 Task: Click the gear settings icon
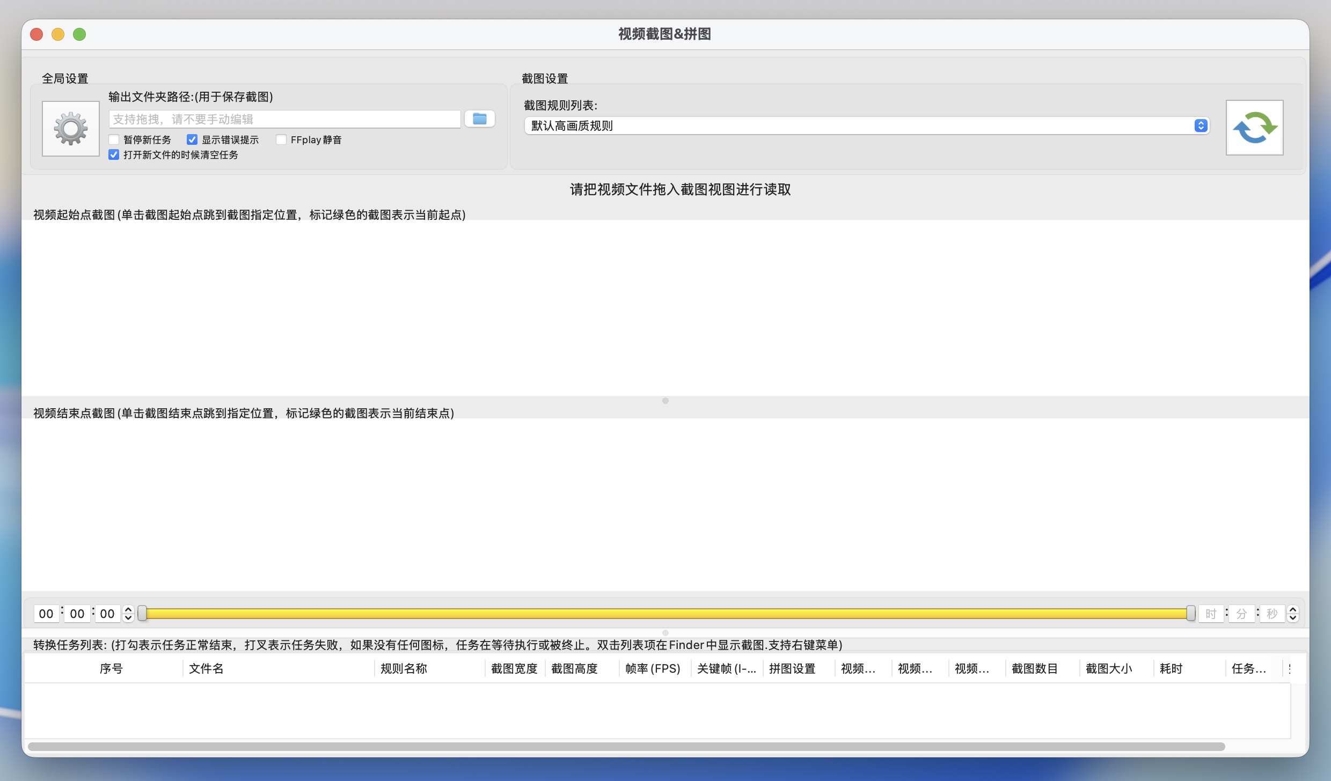(71, 129)
